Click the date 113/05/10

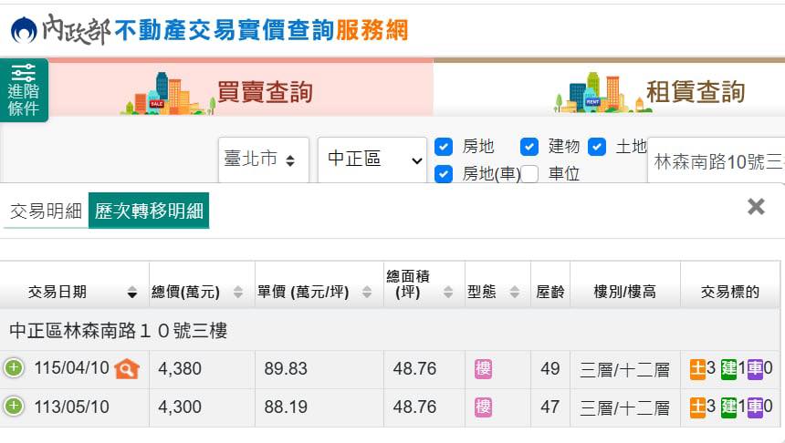71,407
